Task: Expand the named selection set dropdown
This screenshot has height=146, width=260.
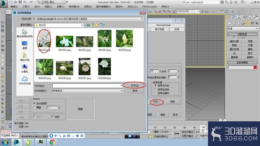Action: [198, 11]
